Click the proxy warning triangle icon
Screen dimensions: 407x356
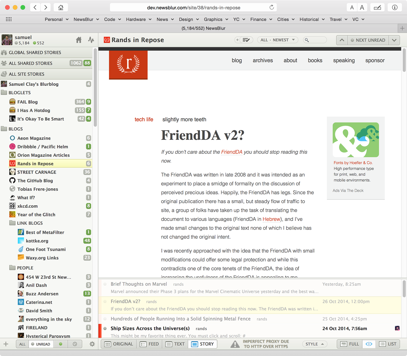click(235, 344)
